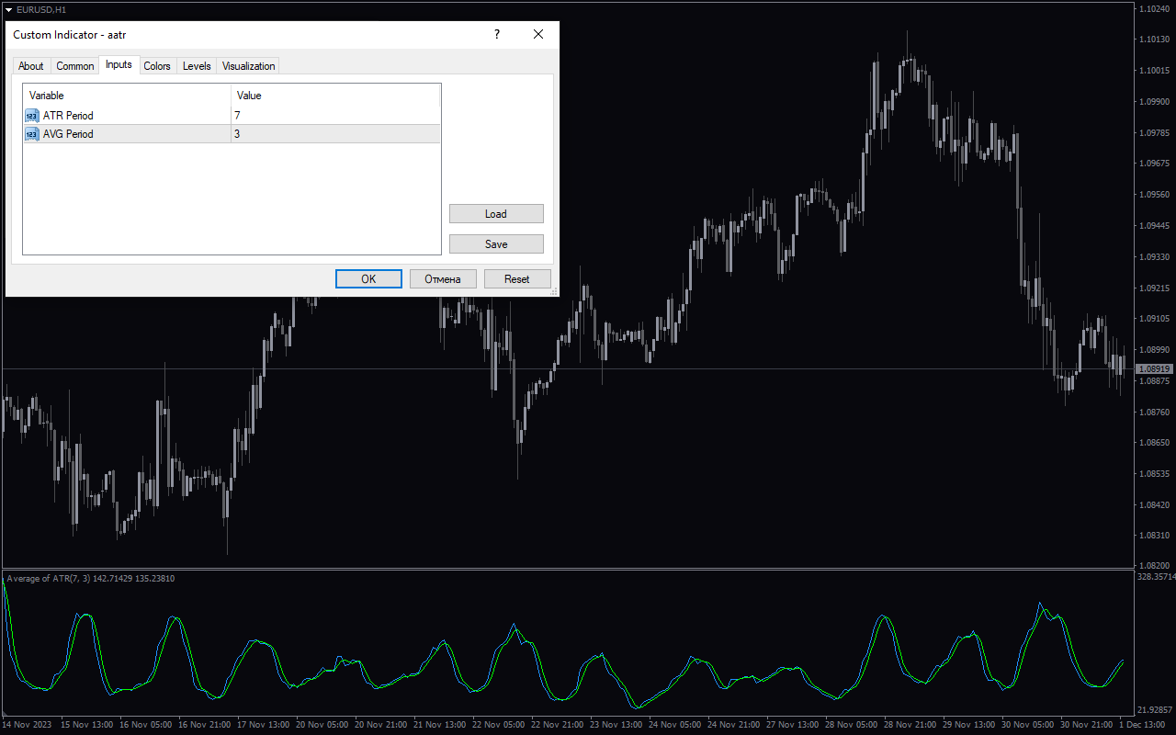
Task: Click the 1.09215 price scale label
Action: point(1155,288)
